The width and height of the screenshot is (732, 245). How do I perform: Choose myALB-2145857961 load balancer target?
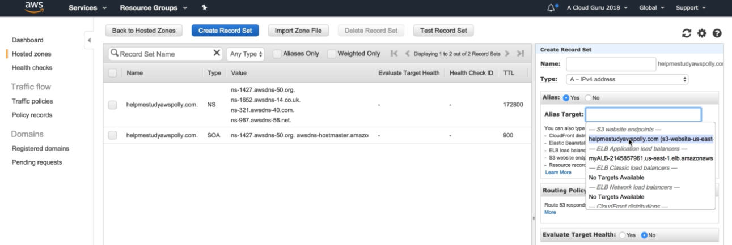pyautogui.click(x=651, y=158)
